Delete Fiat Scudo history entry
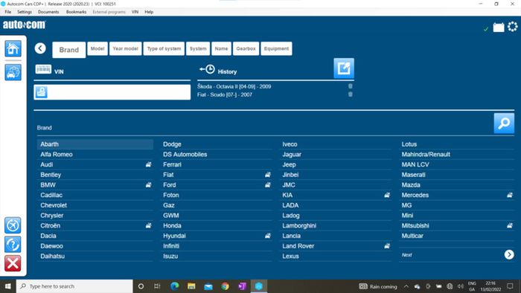This screenshot has width=521, height=293. click(x=351, y=94)
